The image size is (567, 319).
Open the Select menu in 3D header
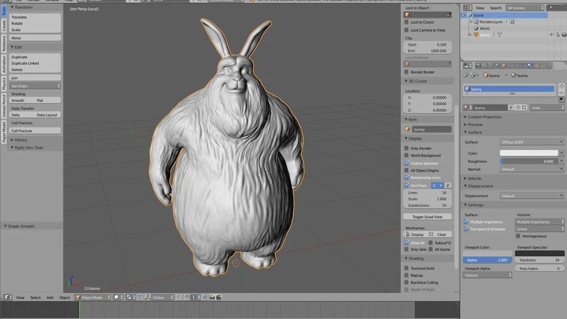click(35, 298)
